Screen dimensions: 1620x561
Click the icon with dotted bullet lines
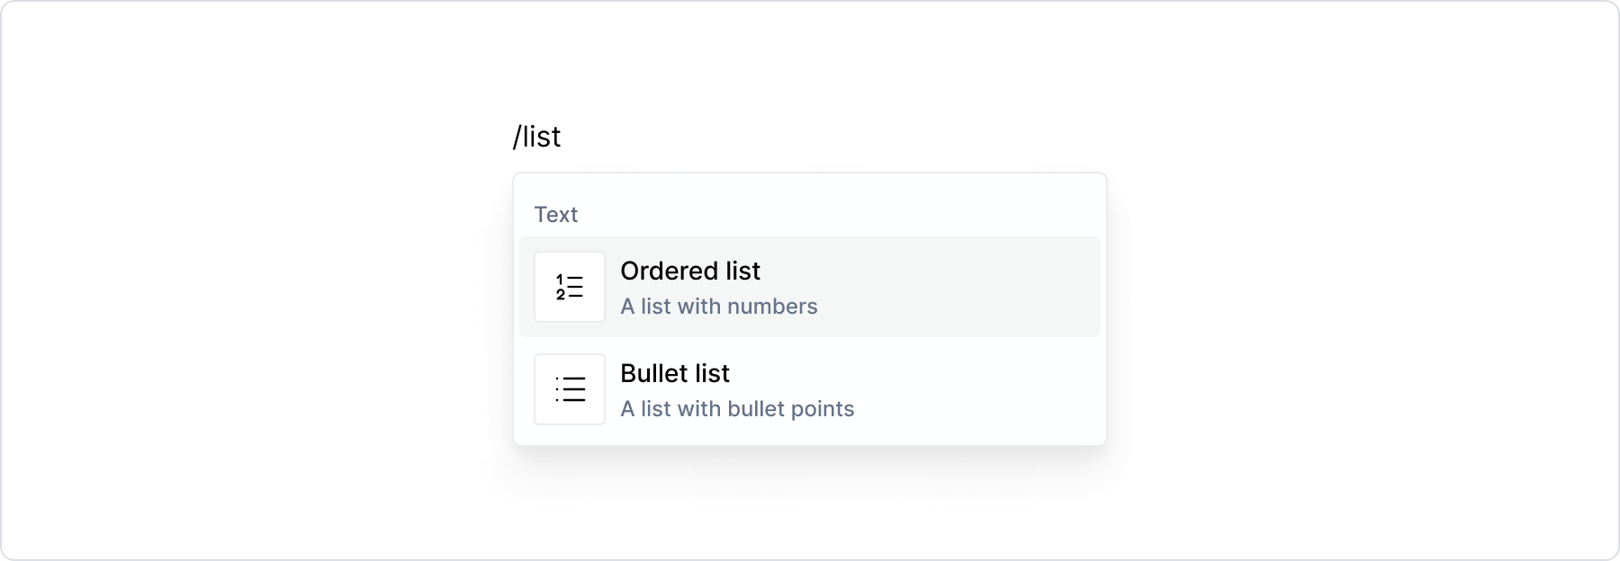pyautogui.click(x=569, y=389)
